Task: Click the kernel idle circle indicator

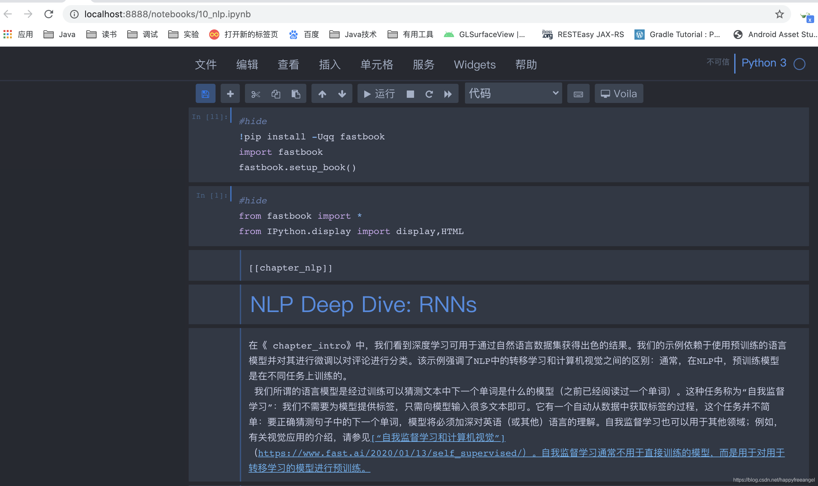Action: (799, 64)
